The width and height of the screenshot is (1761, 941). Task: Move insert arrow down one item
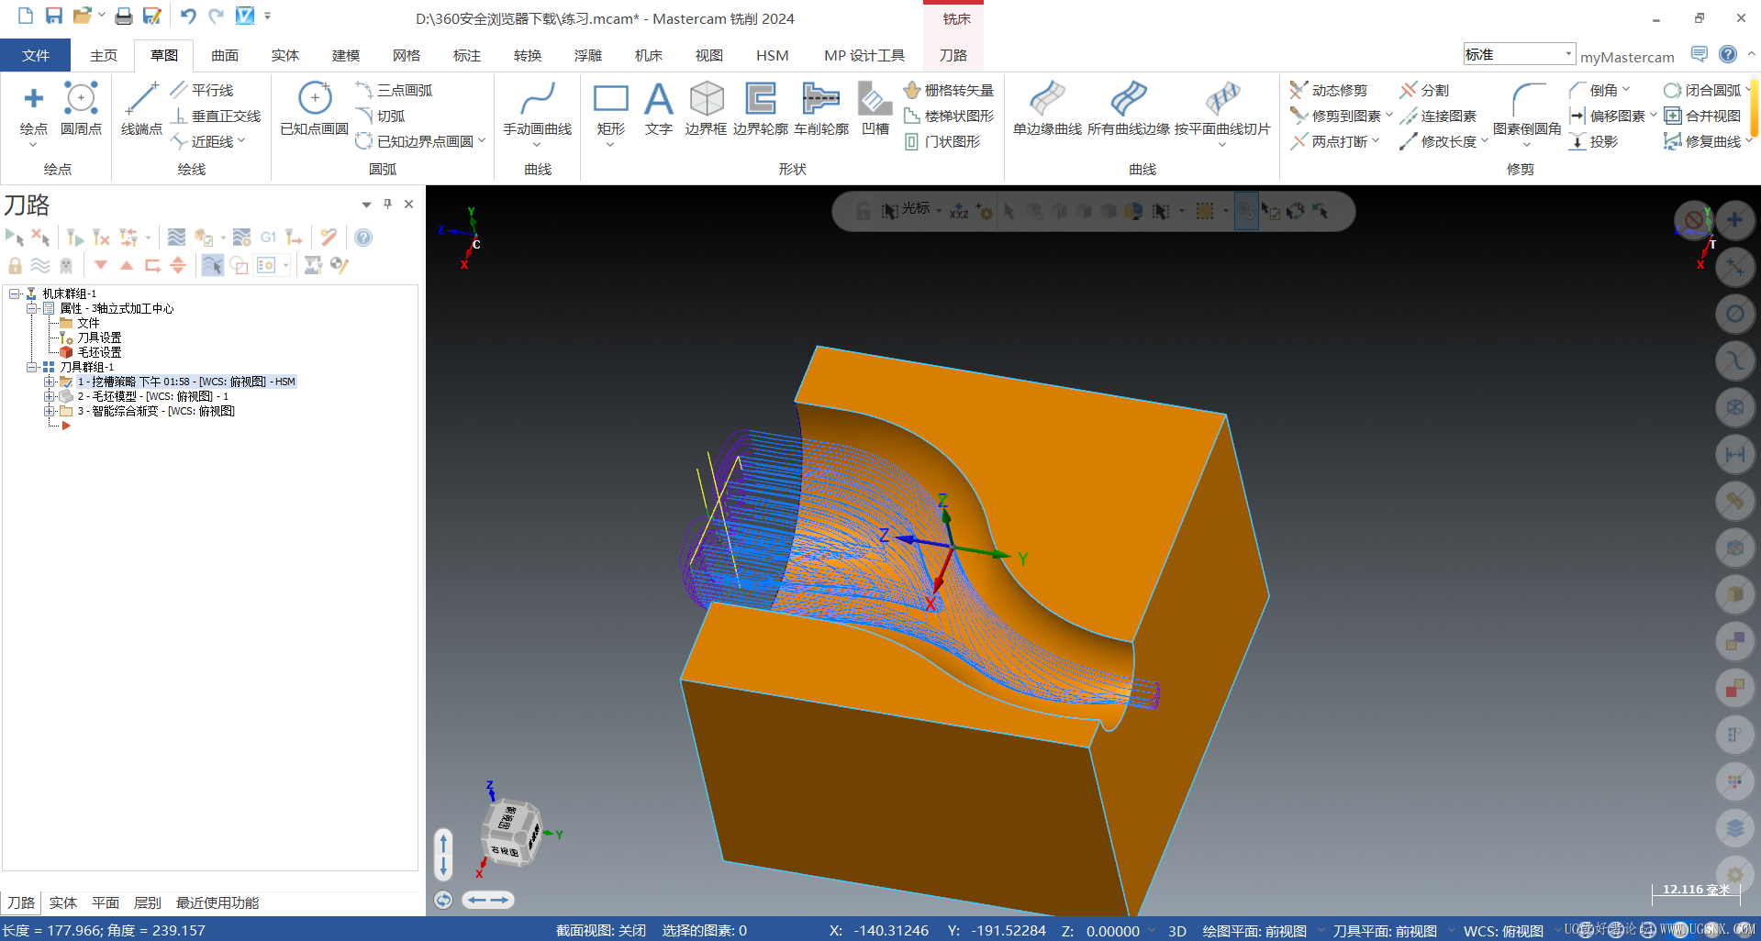tap(101, 265)
